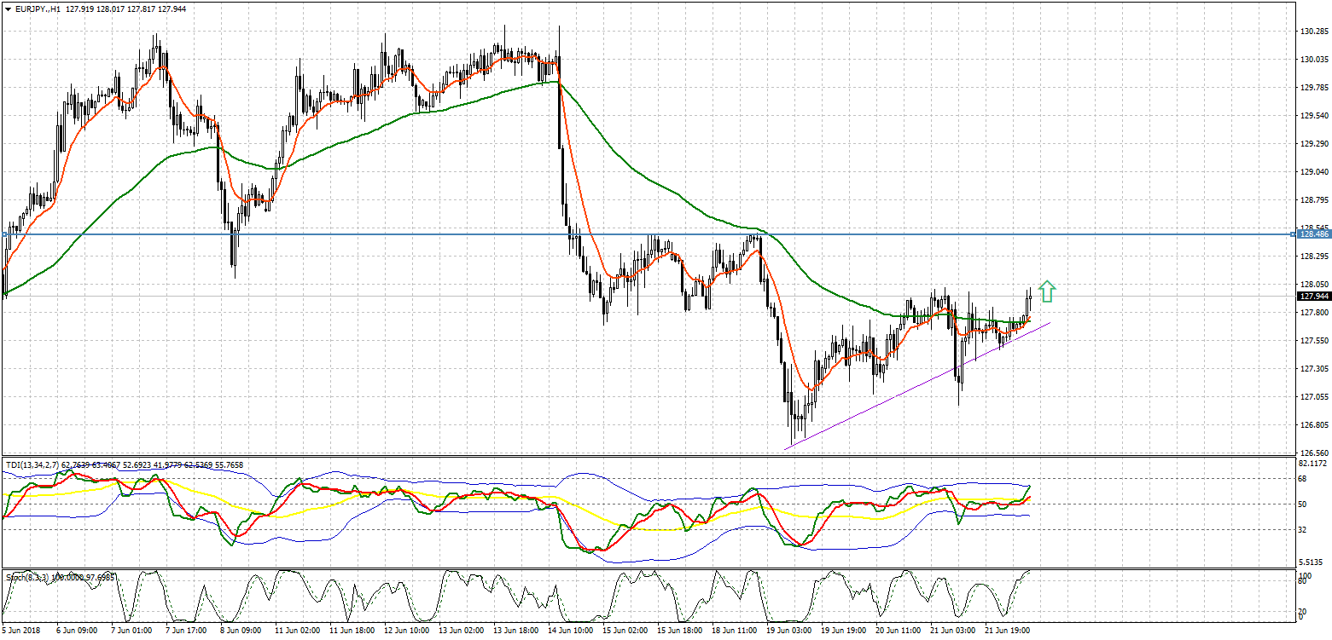
Task: Click the 130.285 price scale label
Action: click(1314, 32)
